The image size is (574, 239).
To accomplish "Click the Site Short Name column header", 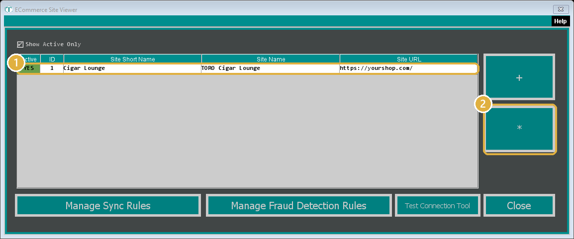I will 132,59.
